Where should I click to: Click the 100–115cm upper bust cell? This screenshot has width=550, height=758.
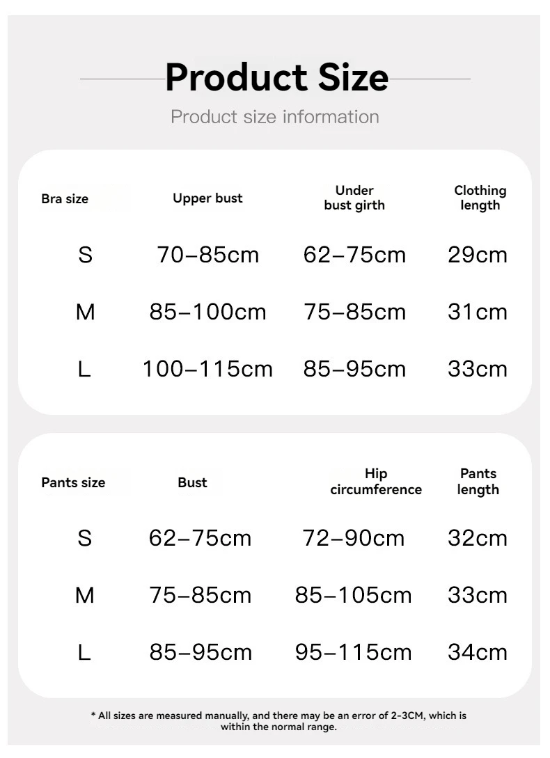[x=208, y=369]
